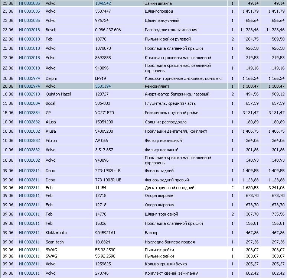Open order HI 0003018 in Bosch row

click(29, 30)
